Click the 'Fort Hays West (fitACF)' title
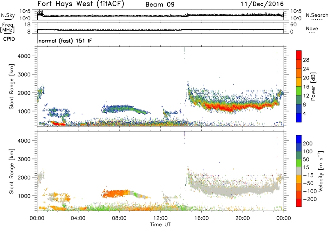328x227 pixels. pos(81,4)
